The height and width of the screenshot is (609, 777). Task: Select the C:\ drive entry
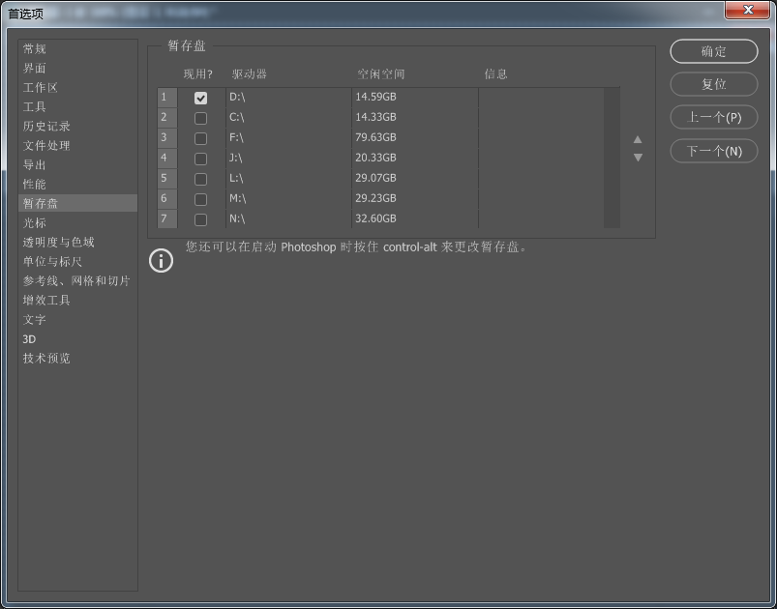click(x=236, y=117)
